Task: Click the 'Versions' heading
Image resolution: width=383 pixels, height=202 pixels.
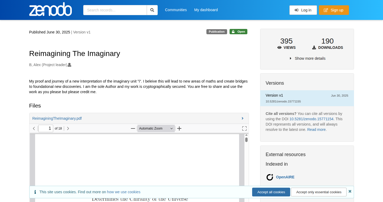Action: 275,83
